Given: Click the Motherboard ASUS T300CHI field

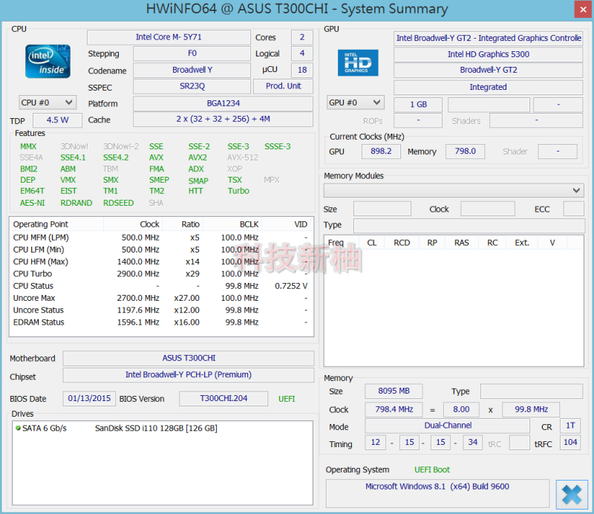Looking at the screenshot, I should point(189,358).
